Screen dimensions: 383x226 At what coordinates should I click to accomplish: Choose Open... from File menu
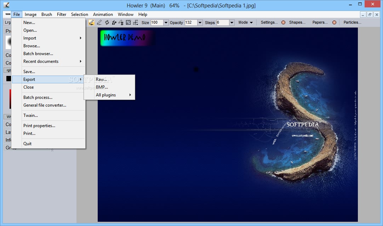[48, 30]
